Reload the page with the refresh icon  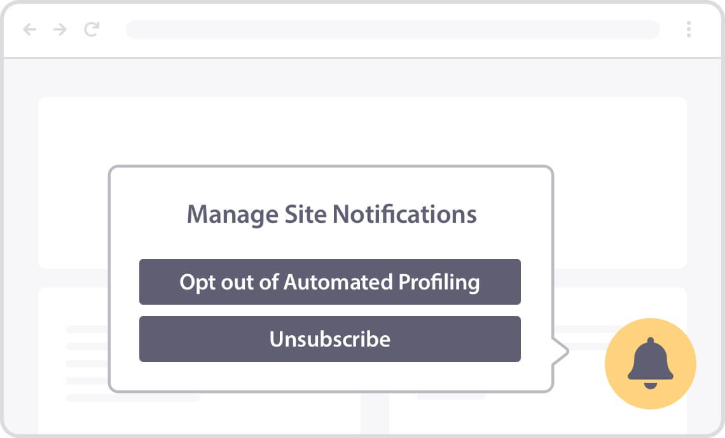(x=92, y=29)
